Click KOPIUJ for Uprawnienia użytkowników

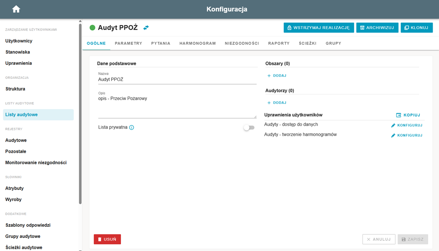(x=408, y=115)
